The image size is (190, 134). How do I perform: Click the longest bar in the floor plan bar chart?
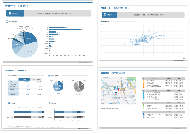click(65, 30)
